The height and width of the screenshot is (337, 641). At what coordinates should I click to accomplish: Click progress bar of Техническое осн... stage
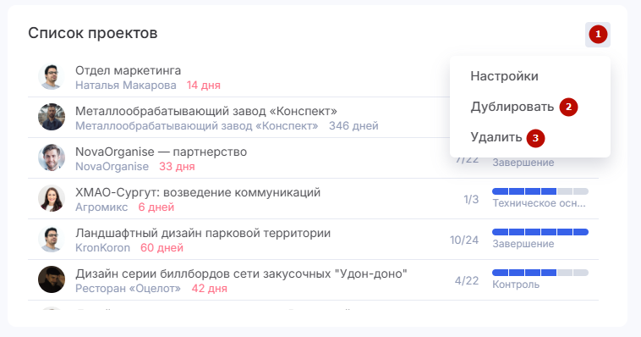(x=540, y=191)
